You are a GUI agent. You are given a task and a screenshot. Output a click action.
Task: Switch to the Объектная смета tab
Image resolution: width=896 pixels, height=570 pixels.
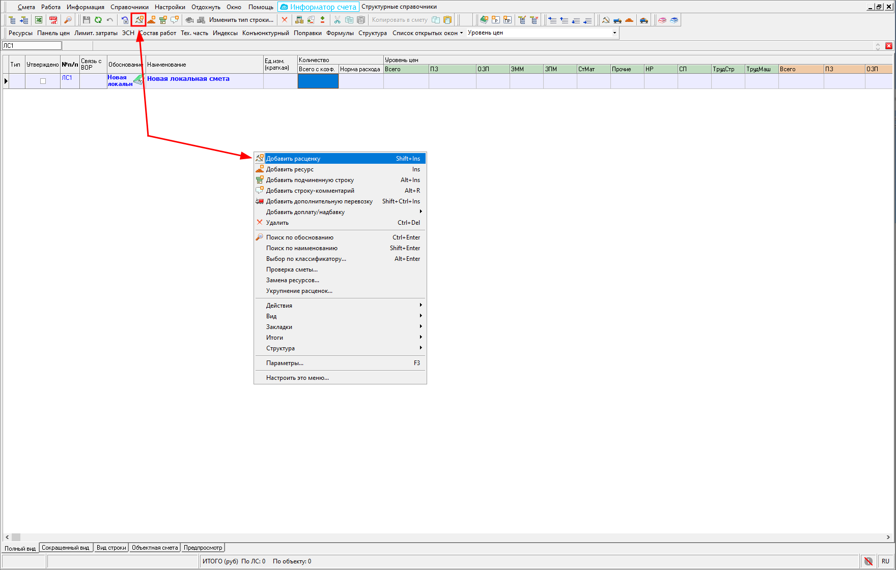point(155,548)
